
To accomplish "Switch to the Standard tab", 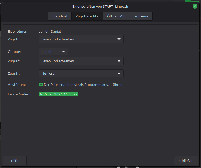I will (60, 16).
